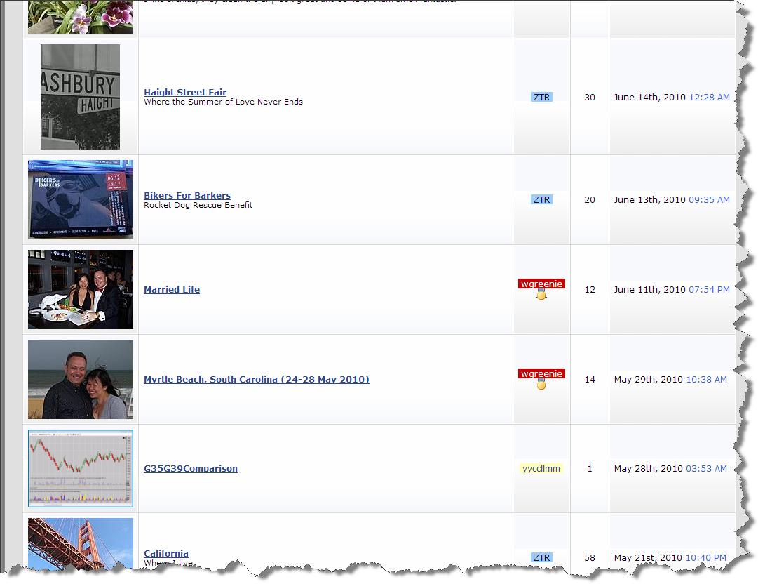Click 'Rocket Dog Rescue Benefit' description
Screen dimensions: 758x584
(198, 205)
